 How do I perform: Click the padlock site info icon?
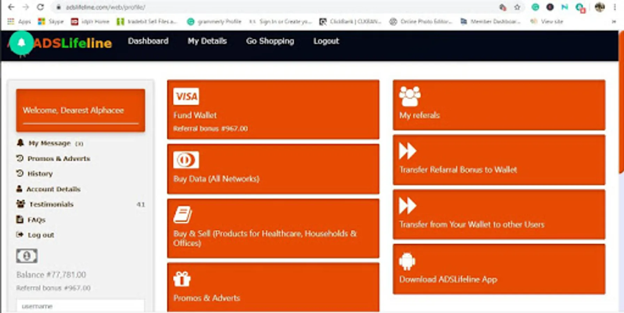point(58,7)
